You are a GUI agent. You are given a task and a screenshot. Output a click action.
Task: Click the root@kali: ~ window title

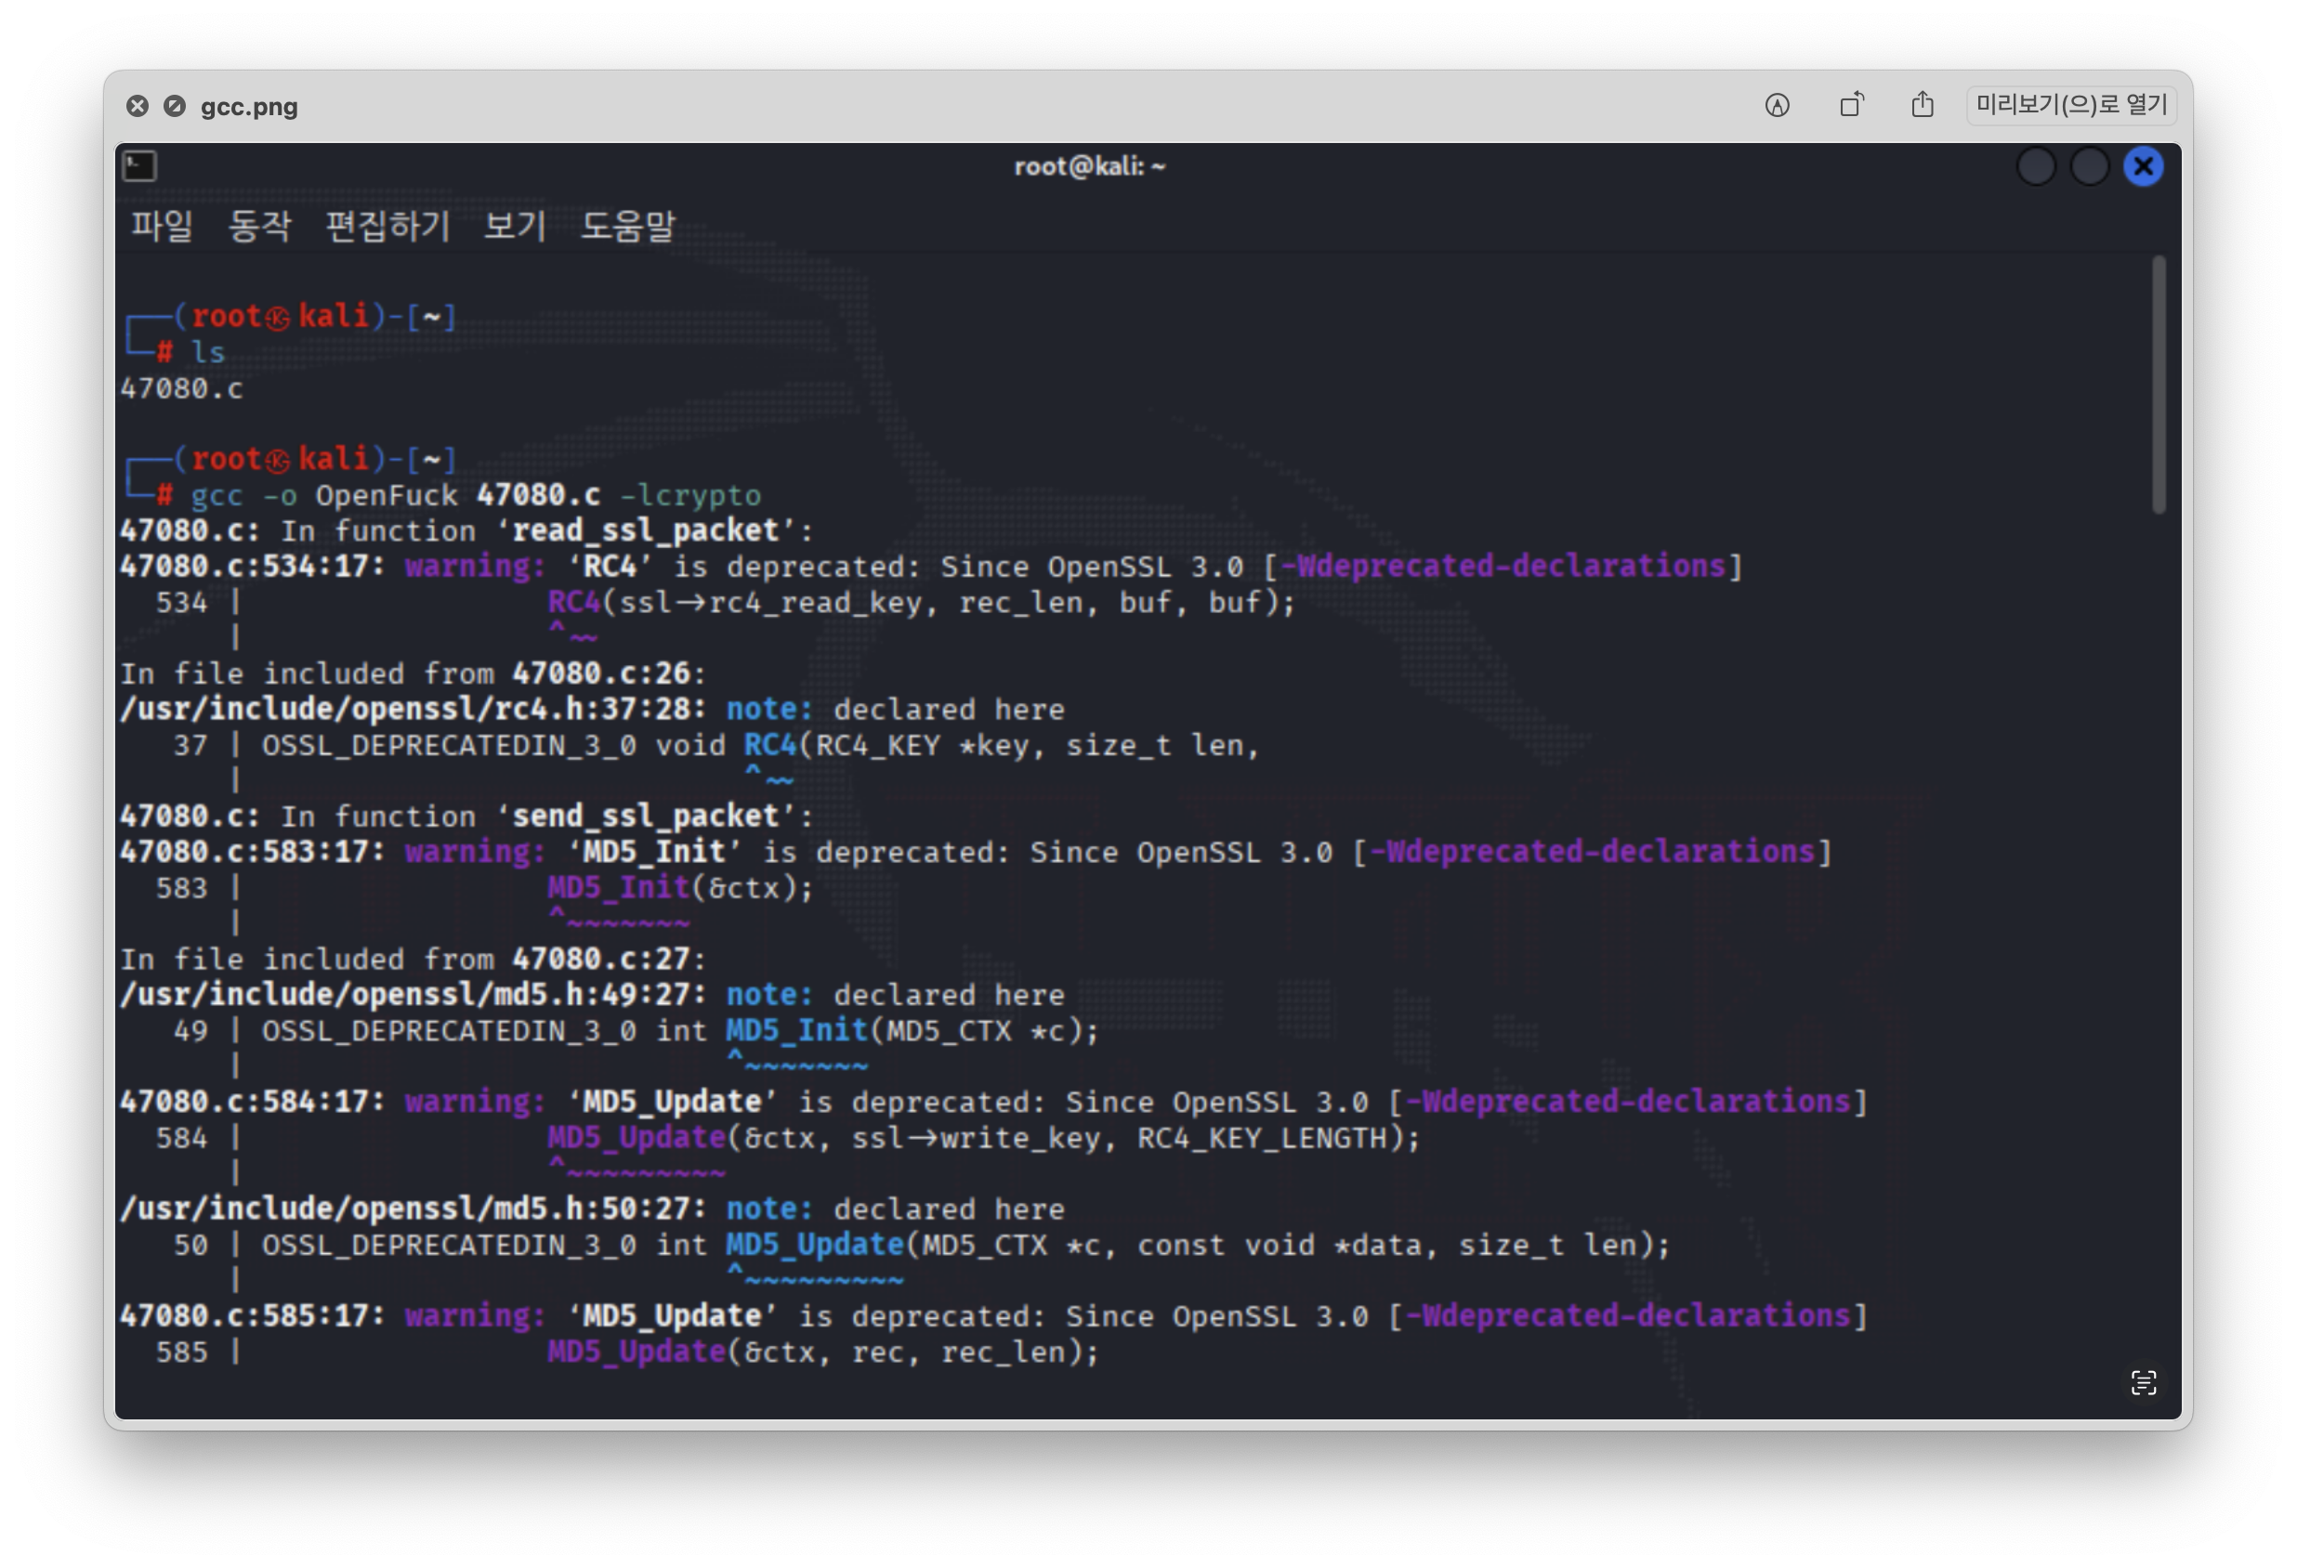(1089, 166)
